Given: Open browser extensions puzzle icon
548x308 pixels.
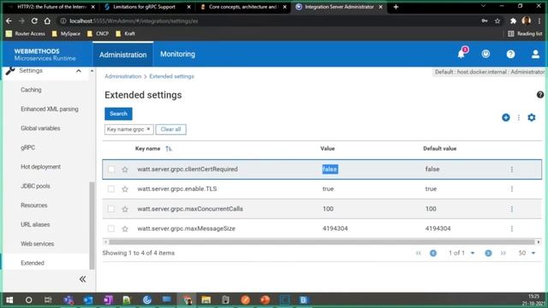Looking at the screenshot, I should [513, 21].
